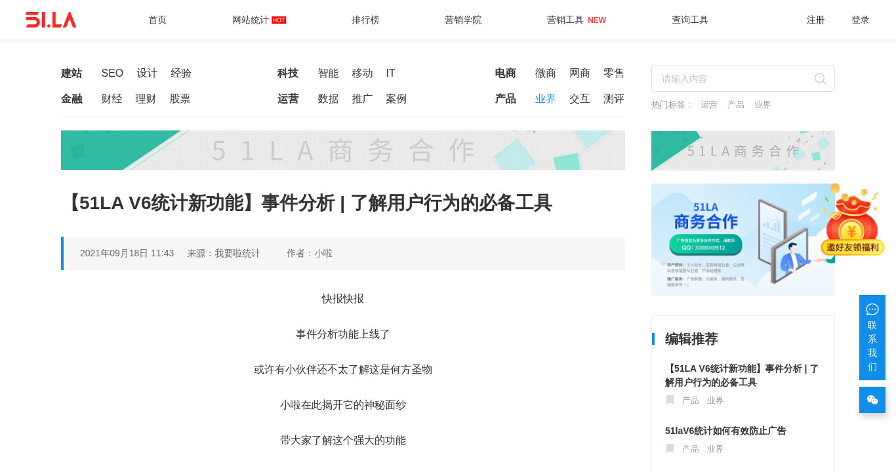Screen dimensions: 896x472
Task: Click 业界 tag under 51laV6 anti-ad article
Action: click(x=716, y=449)
